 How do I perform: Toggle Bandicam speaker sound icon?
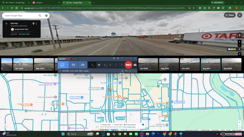click(x=99, y=65)
